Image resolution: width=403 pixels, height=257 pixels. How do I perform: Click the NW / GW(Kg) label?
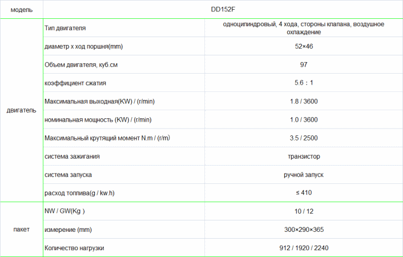tap(65, 211)
